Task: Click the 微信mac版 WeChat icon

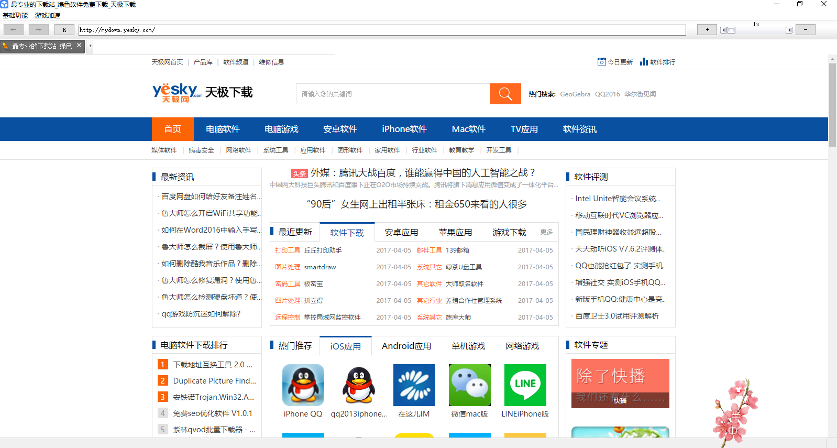Action: point(469,385)
